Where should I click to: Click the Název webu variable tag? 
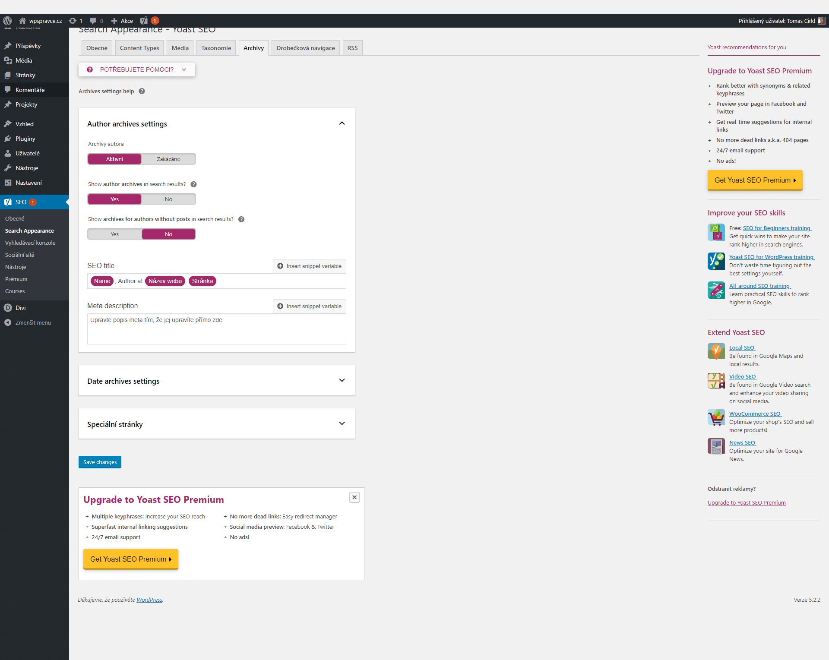click(165, 281)
